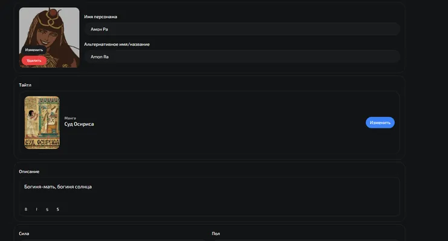448x241 pixels.
Task: Click the Описание section heading
Action: tap(29, 171)
